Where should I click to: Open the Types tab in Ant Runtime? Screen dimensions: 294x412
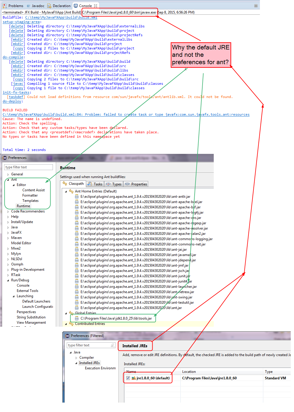[x=114, y=184]
